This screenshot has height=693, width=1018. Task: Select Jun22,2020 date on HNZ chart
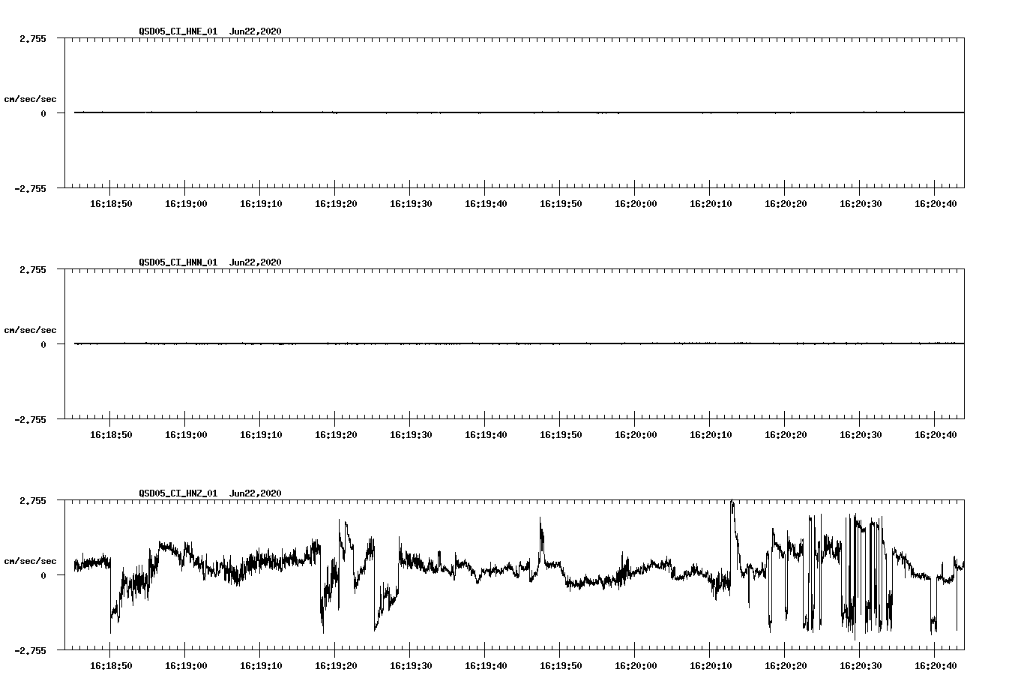click(x=256, y=493)
